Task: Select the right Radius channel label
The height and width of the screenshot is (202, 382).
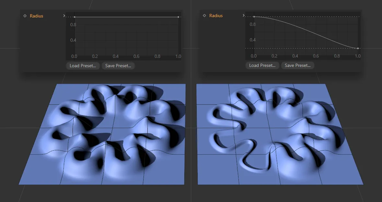Action: 216,15
